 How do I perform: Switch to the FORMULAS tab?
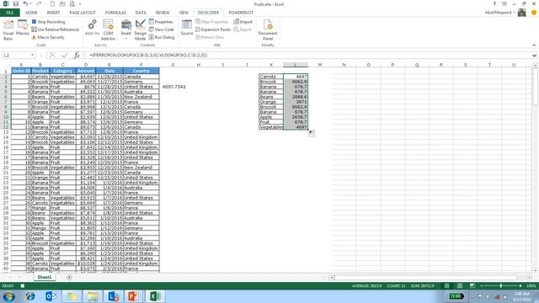click(x=115, y=13)
